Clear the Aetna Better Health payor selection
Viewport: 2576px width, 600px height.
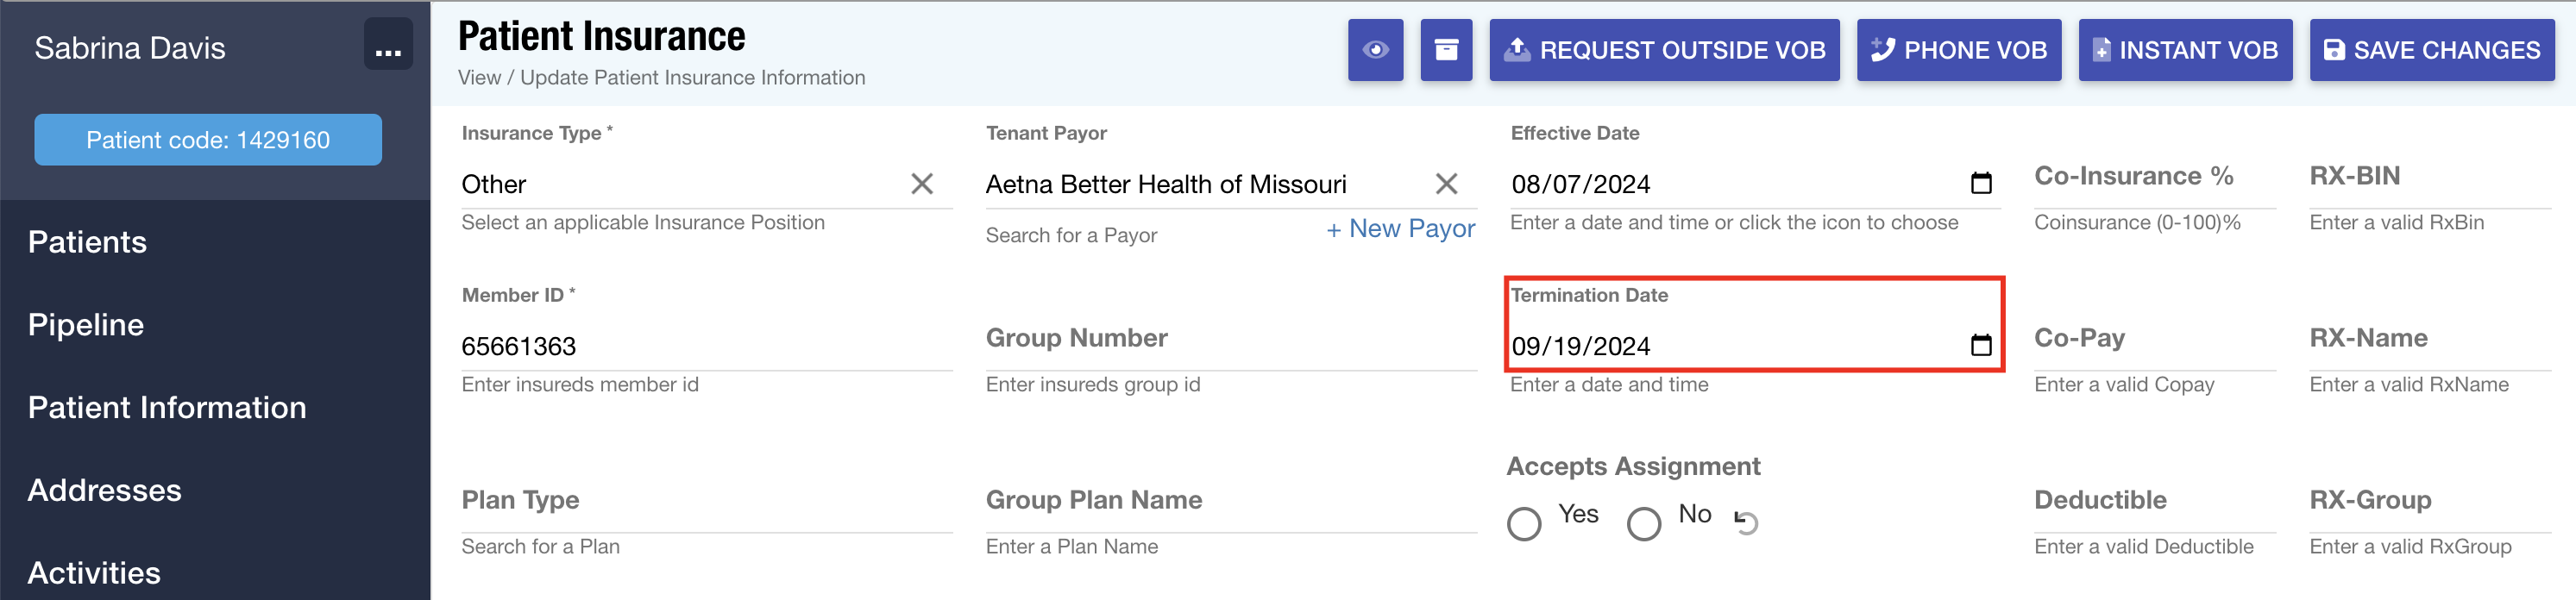(1446, 183)
